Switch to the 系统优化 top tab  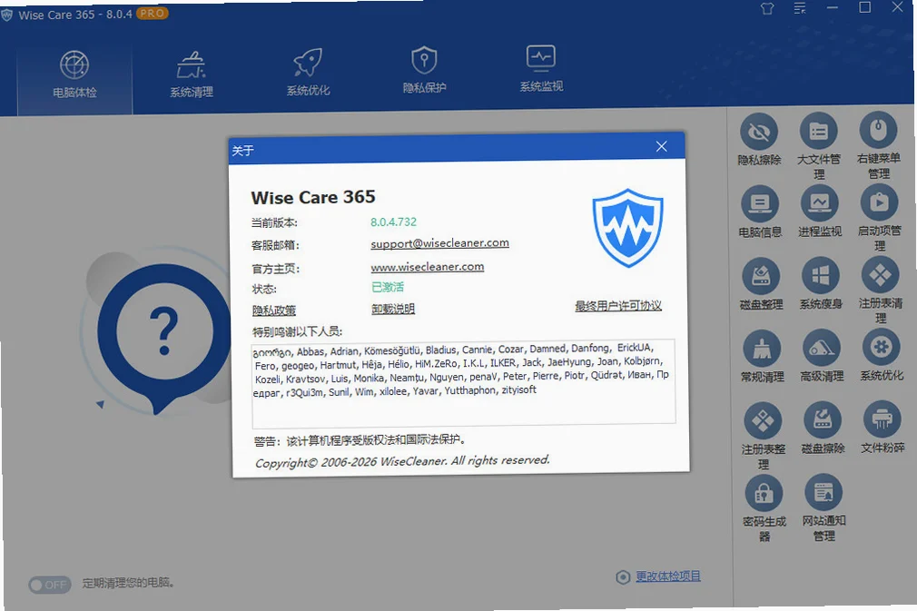308,74
